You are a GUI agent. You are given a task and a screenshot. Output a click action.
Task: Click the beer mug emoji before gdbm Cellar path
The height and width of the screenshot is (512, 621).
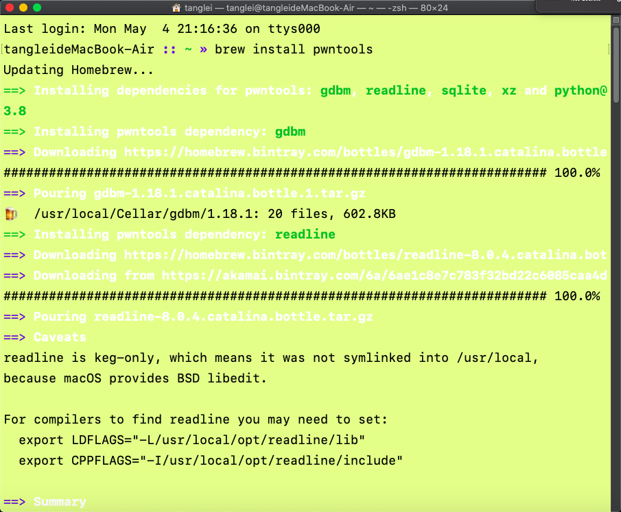click(x=11, y=214)
